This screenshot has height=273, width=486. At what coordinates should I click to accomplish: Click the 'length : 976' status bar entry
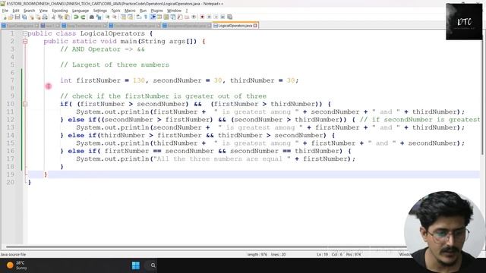tap(257, 255)
